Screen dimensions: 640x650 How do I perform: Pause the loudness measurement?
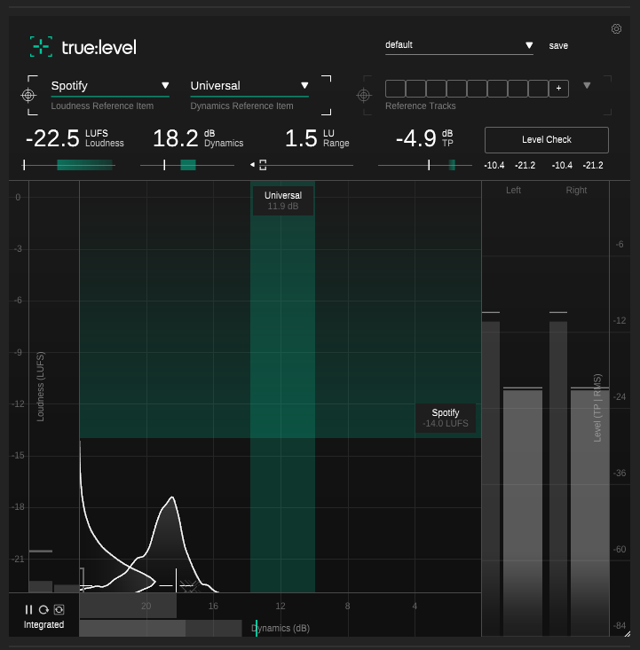pyautogui.click(x=28, y=609)
